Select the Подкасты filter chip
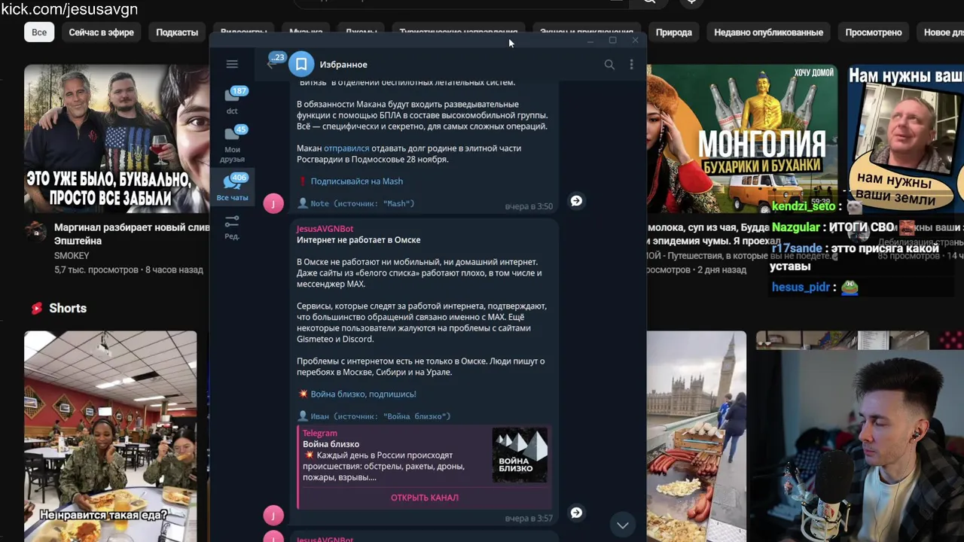 177,32
